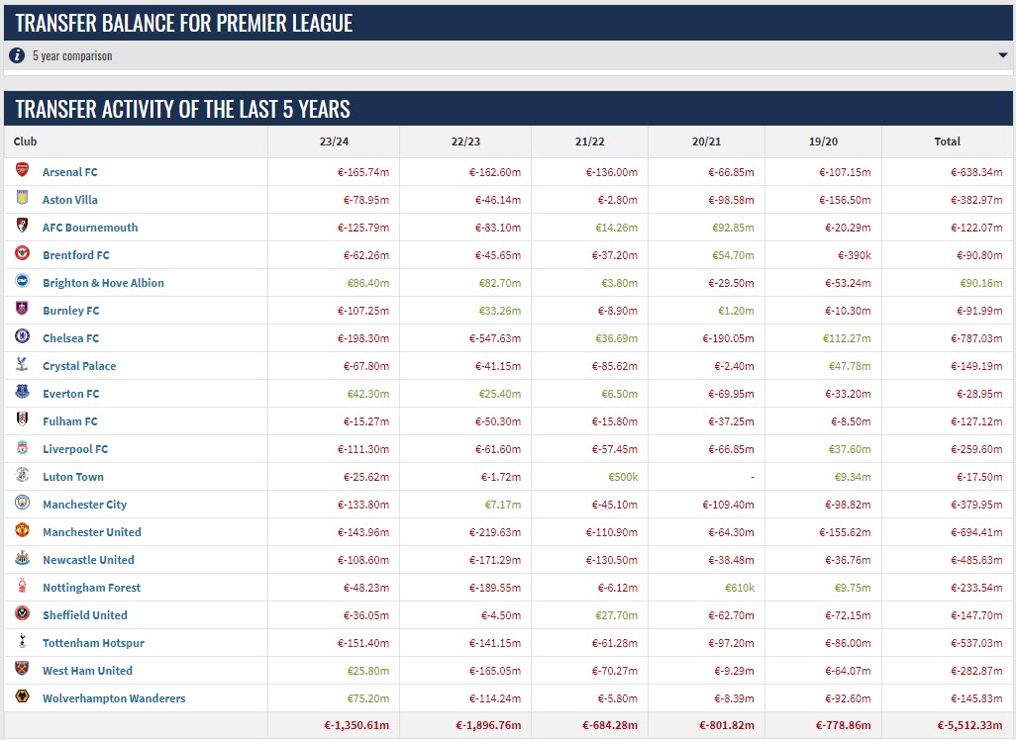Click the Everton FC club crest
The image size is (1016, 740).
(x=22, y=392)
